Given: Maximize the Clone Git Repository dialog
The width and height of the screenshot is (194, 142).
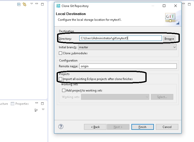Looking at the screenshot, I should pos(164,6).
